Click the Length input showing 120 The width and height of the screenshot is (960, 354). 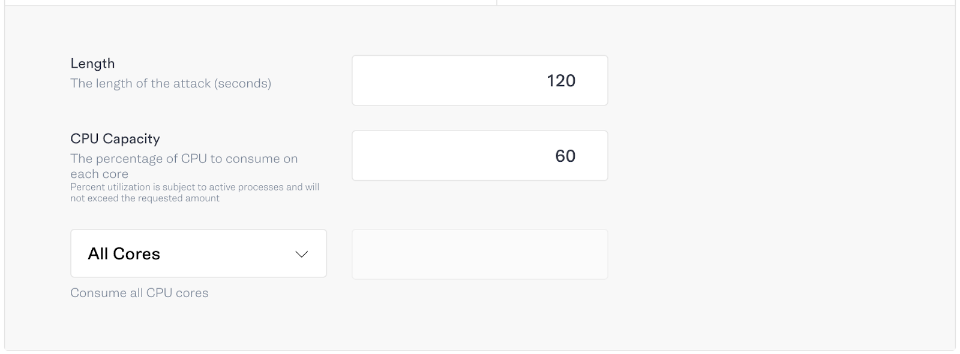(479, 80)
